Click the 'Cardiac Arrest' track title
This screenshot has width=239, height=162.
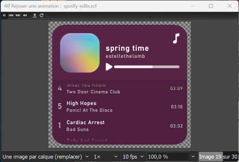[x=86, y=122]
